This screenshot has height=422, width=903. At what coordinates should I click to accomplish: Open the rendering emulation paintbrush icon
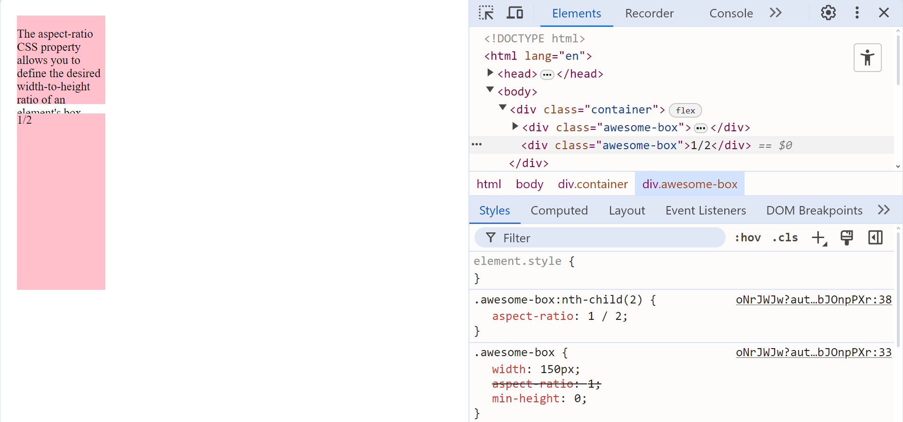pyautogui.click(x=847, y=238)
